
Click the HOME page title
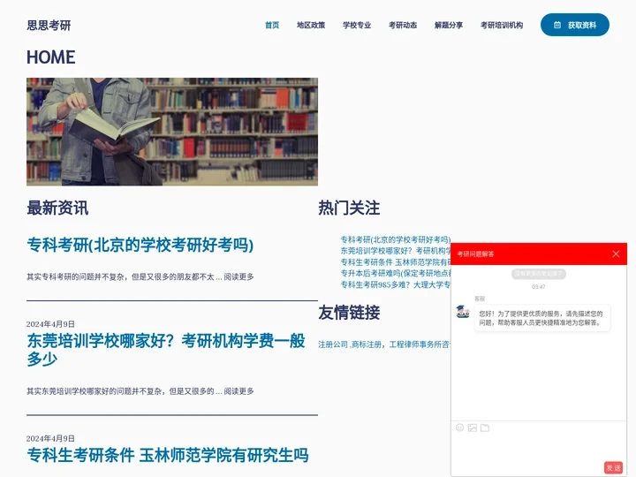50,57
